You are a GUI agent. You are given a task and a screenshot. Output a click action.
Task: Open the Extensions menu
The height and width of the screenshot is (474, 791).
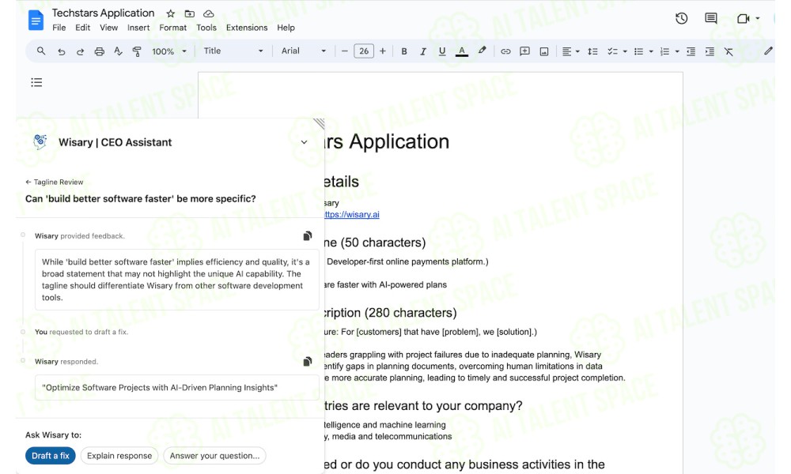(x=247, y=28)
